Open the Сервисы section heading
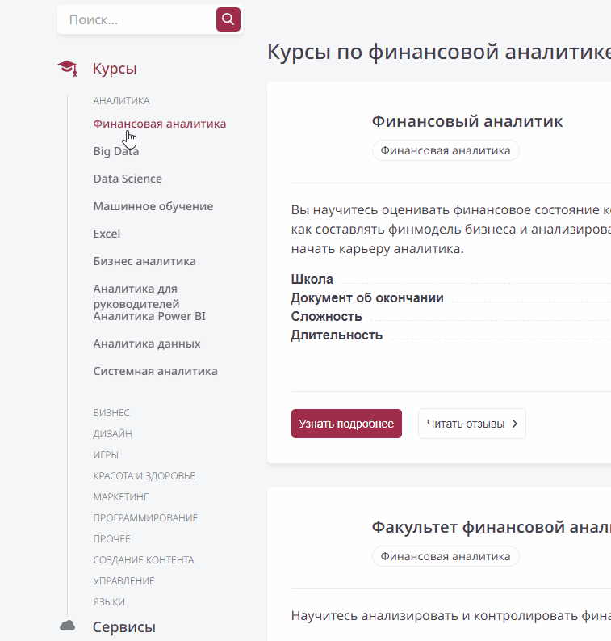611x641 pixels. coord(124,626)
